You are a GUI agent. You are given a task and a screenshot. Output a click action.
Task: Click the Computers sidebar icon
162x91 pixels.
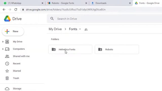(x=7, y=49)
